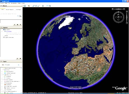The height and width of the screenshot is (94, 129).
Task: Click the N north reset on compass ring
Action: coord(119,12)
